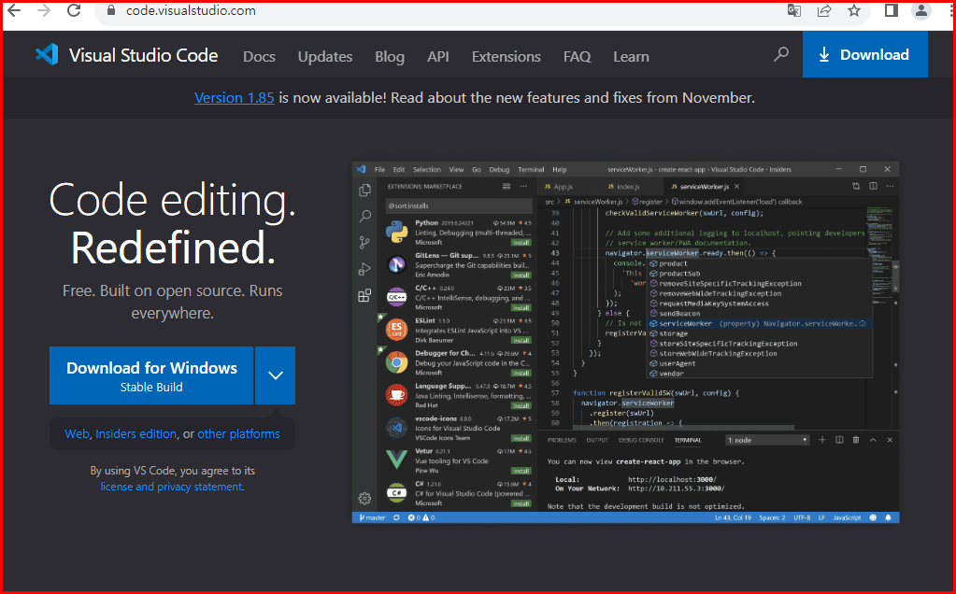Open the FAQ page
956x594 pixels.
coord(577,57)
